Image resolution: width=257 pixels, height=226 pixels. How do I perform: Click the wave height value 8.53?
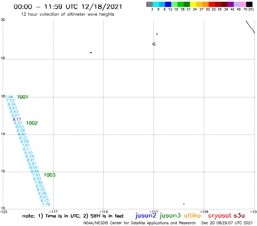click(x=19, y=127)
